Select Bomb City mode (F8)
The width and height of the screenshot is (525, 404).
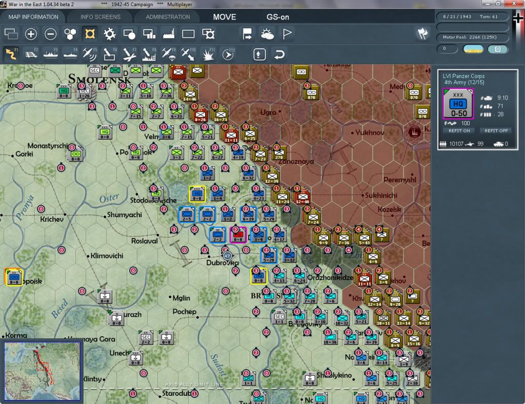coord(149,54)
